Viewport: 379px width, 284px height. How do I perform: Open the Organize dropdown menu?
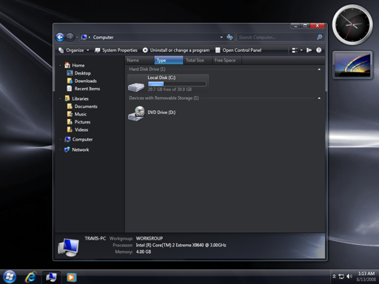pos(74,50)
